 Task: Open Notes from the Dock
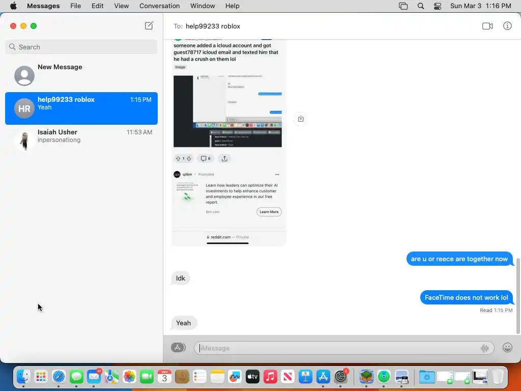pos(217,377)
